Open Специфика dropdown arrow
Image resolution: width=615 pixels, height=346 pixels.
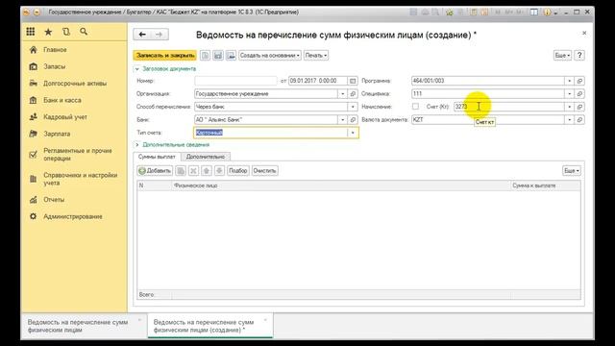click(x=569, y=94)
